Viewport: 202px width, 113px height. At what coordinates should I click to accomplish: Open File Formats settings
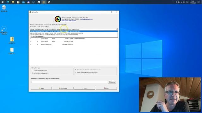pyautogui.click(x=63, y=88)
